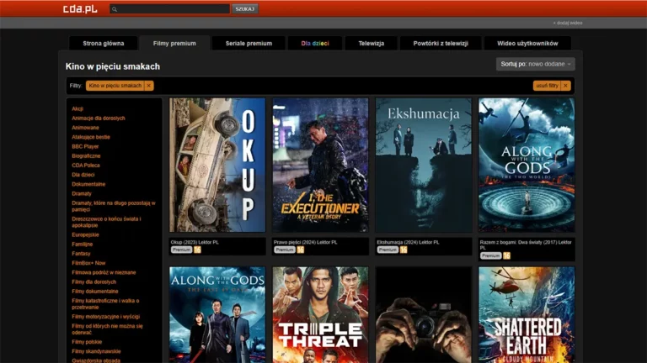Select the Biograficzne category
The width and height of the screenshot is (647, 363).
pyautogui.click(x=86, y=156)
